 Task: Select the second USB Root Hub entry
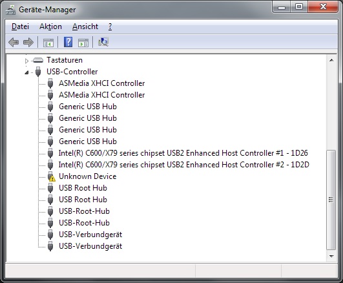83,200
